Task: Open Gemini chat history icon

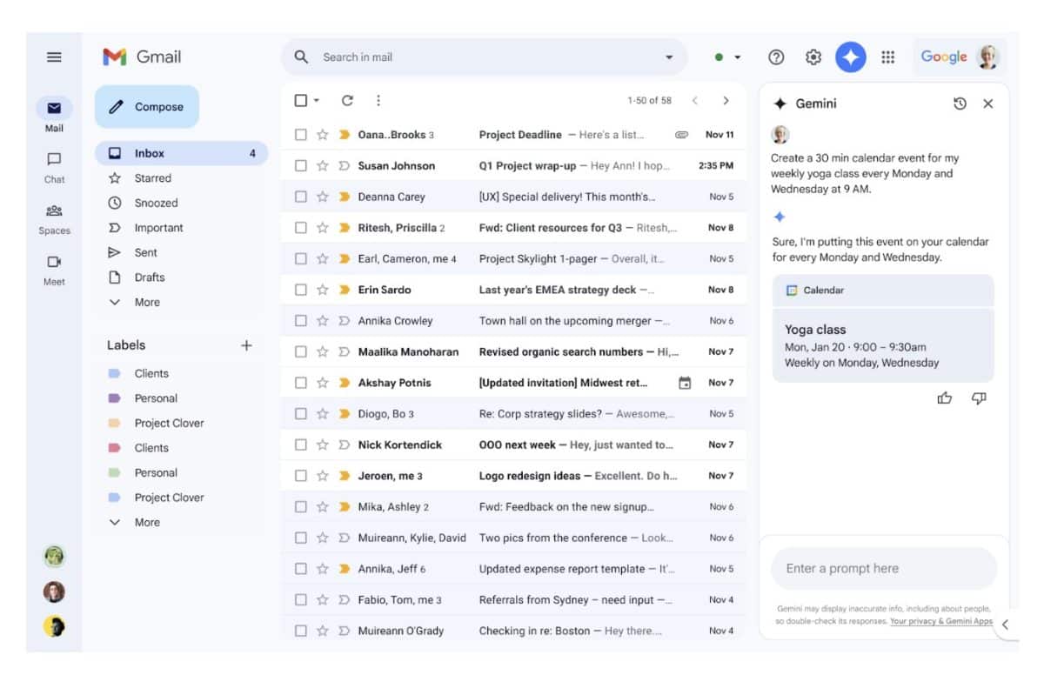Action: [960, 104]
